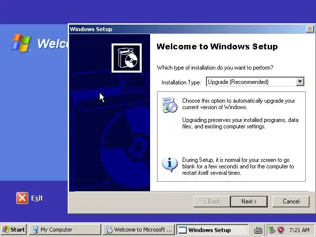Click the on-screen keyboard tray icon

(258, 230)
